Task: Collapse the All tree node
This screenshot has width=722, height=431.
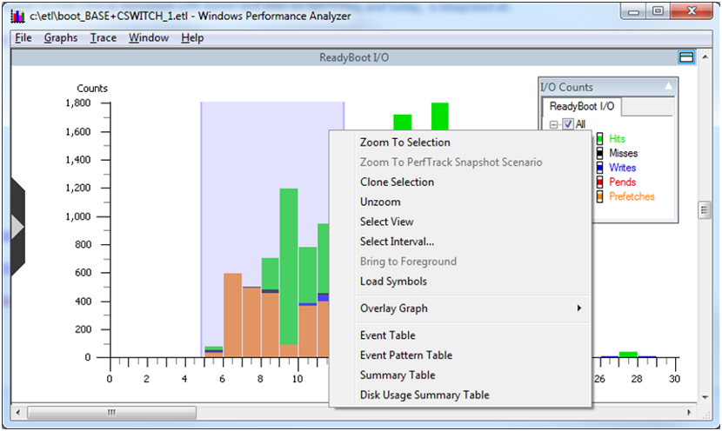Action: [554, 124]
